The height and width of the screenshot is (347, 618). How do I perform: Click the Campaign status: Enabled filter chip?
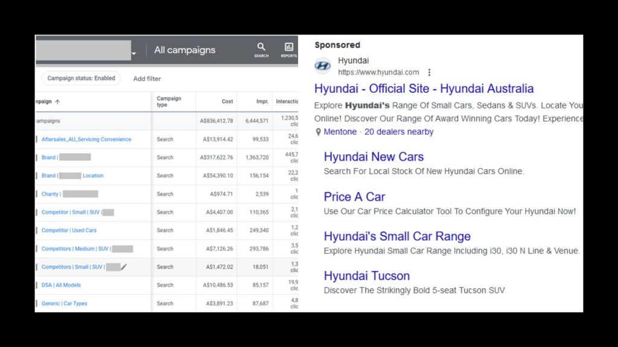click(x=81, y=78)
